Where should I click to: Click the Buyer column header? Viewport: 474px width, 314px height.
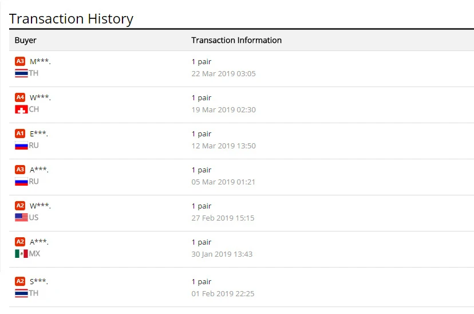(26, 40)
